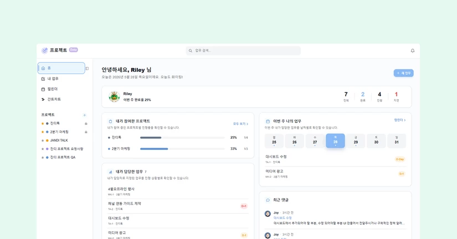Open the 대시보드 수정 link in Joy's comment
Image resolution: width=457 pixels, height=239 pixels.
click(x=283, y=218)
